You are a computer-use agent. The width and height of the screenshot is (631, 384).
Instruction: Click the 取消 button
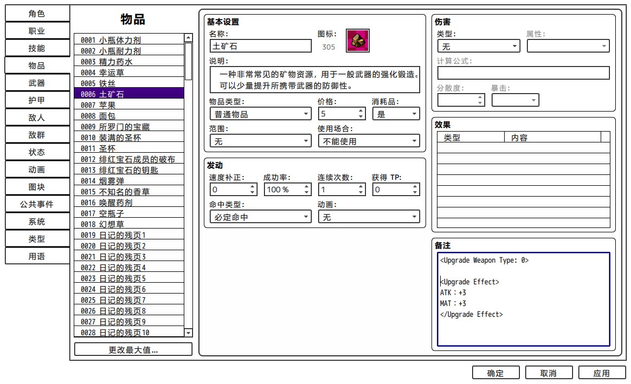click(x=549, y=373)
